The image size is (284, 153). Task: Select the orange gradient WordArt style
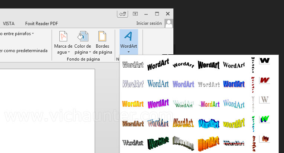pyautogui.click(x=133, y=104)
